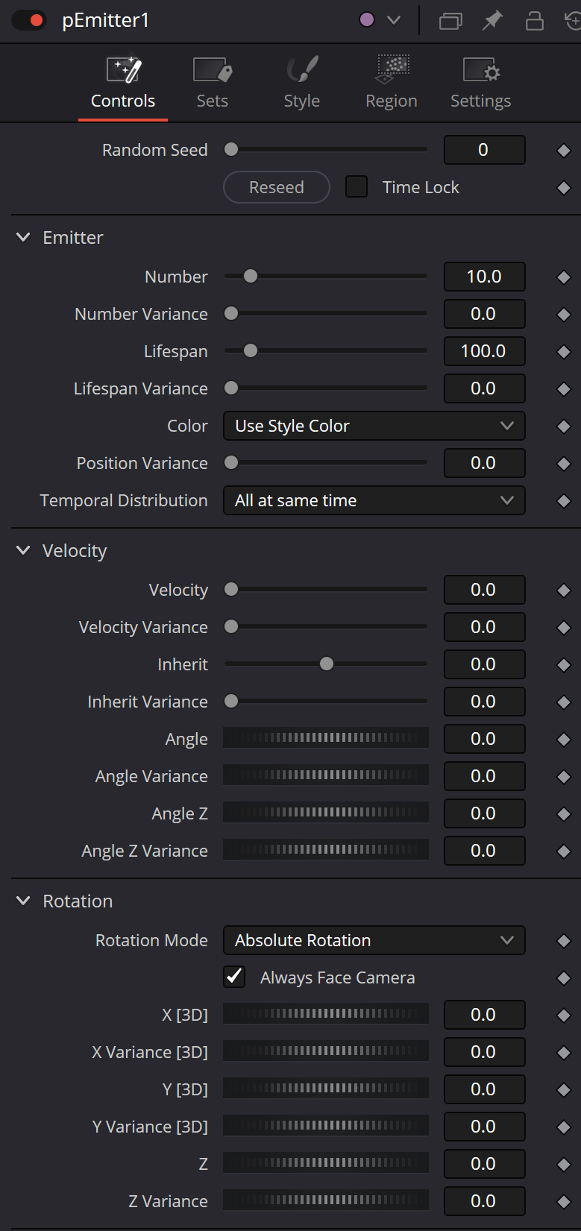Click keyframe diamond for Always Face Camera

tap(564, 978)
